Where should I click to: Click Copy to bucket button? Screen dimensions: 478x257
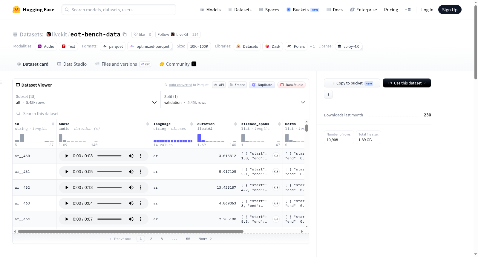352,83
